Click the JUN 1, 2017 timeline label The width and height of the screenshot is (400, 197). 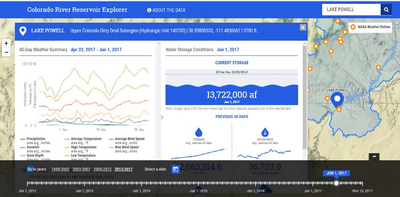coord(336,173)
